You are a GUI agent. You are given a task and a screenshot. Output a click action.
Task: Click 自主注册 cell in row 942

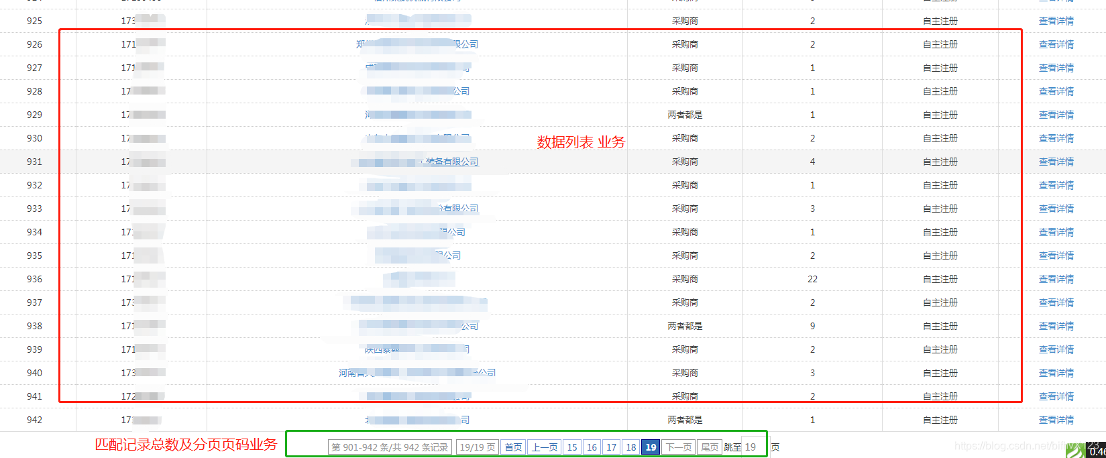(940, 420)
